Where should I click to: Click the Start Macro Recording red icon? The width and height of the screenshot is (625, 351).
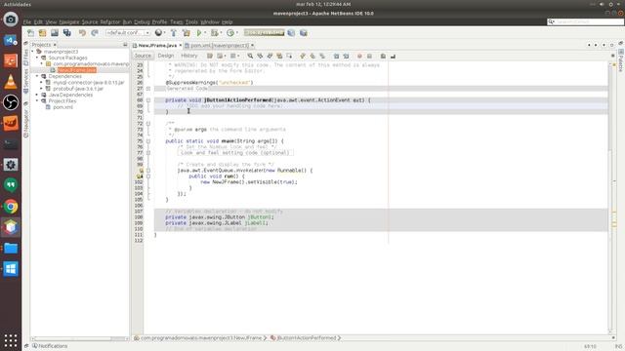[359, 57]
